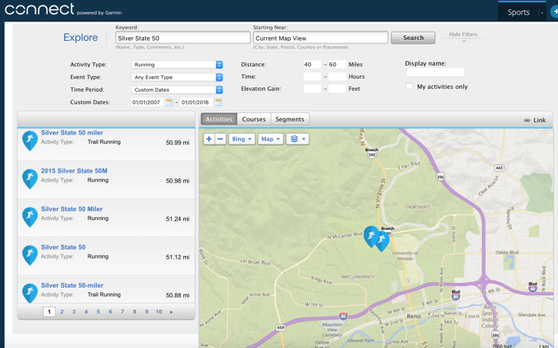Click the Connect by Garmin logo
Image resolution: width=558 pixels, height=348 pixels.
(63, 9)
